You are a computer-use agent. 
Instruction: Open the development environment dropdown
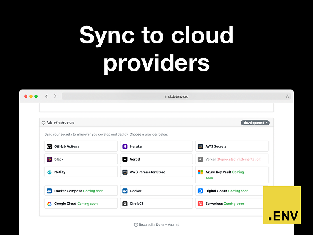(255, 123)
